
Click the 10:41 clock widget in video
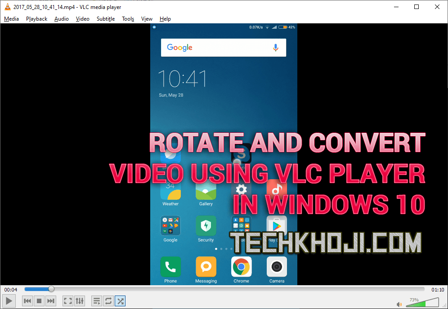[182, 79]
